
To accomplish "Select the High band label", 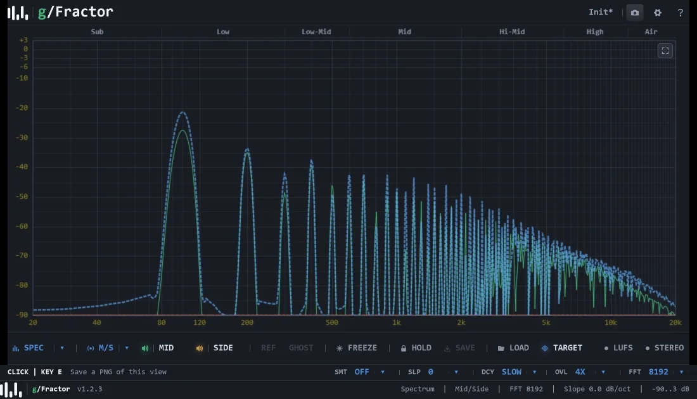I will click(595, 32).
